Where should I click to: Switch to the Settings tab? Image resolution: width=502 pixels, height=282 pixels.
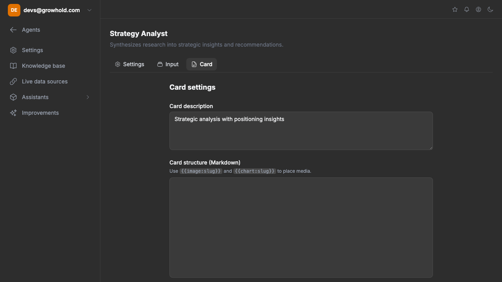point(129,64)
